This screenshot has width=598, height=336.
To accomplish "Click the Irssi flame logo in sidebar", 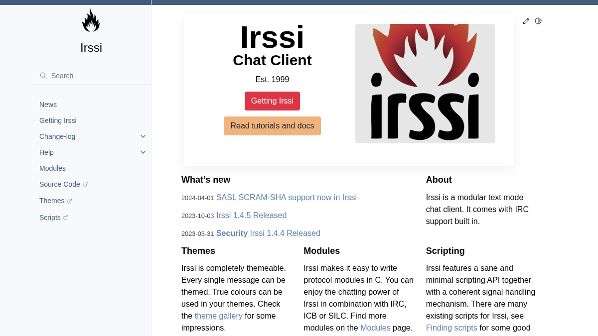I will click(91, 20).
